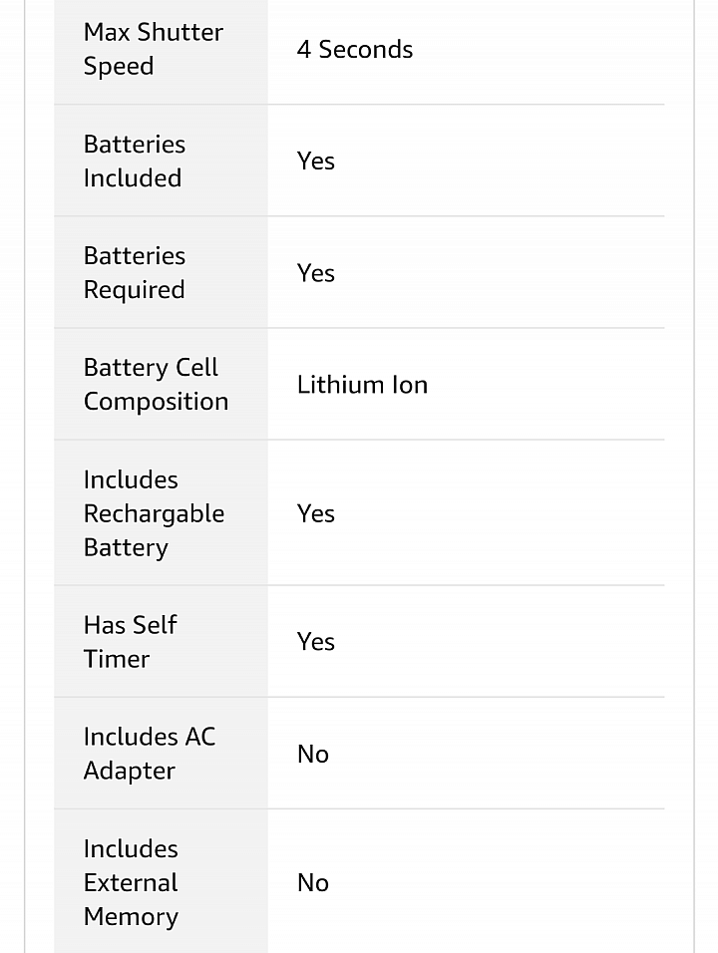
Task: Select Yes beside Has Self Timer
Action: coord(315,642)
